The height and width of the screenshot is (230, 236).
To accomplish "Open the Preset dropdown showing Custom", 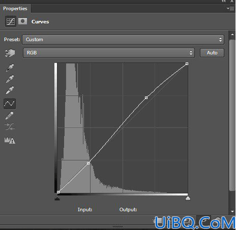I will coord(123,40).
